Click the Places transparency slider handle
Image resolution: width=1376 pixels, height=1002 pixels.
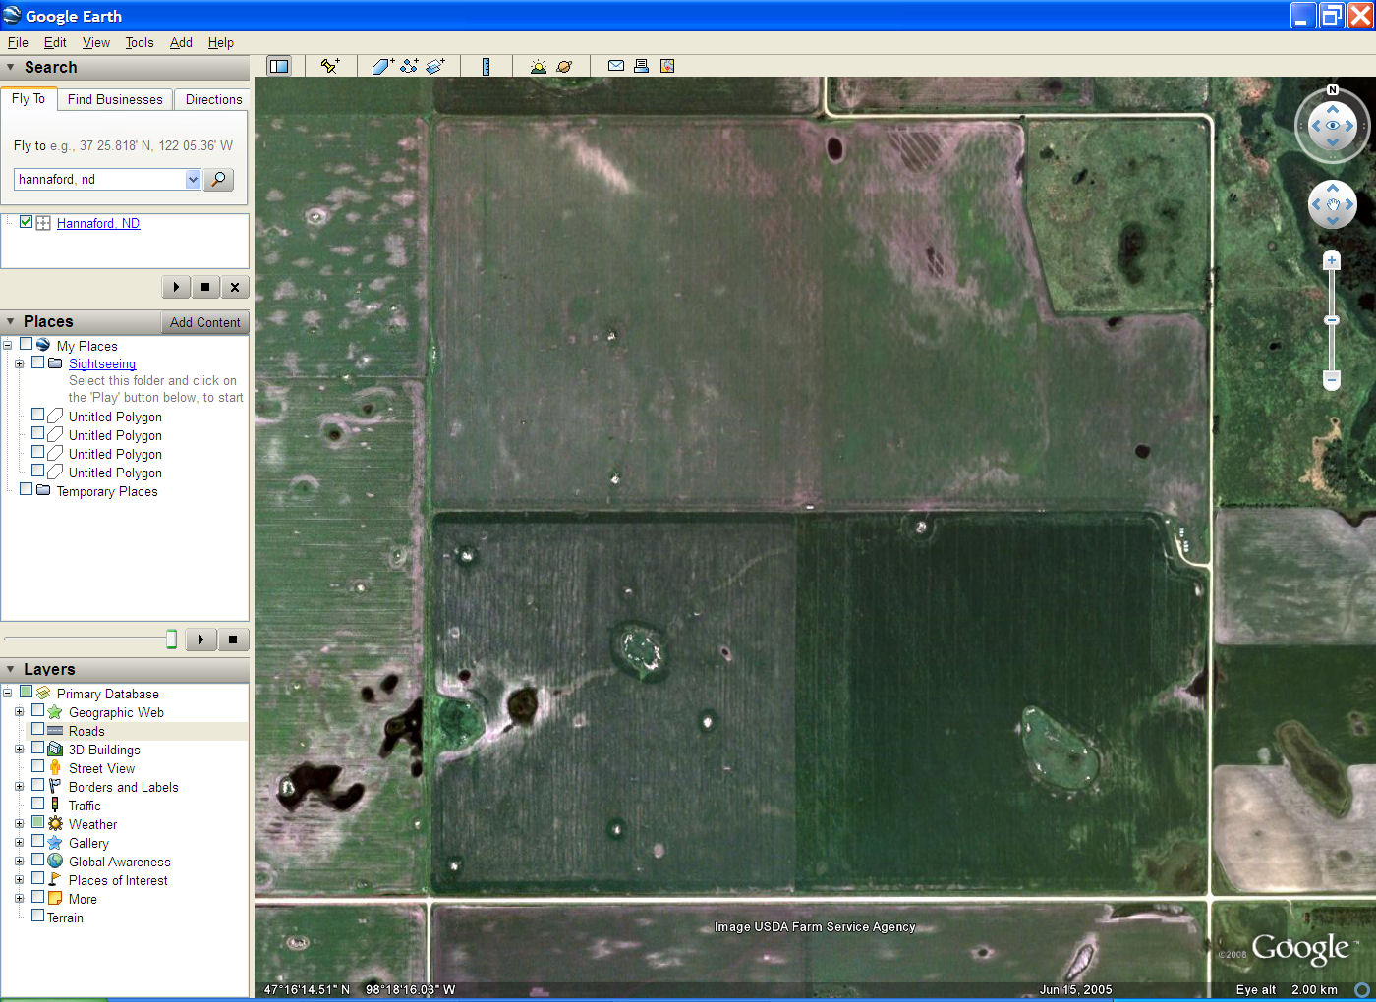(171, 640)
